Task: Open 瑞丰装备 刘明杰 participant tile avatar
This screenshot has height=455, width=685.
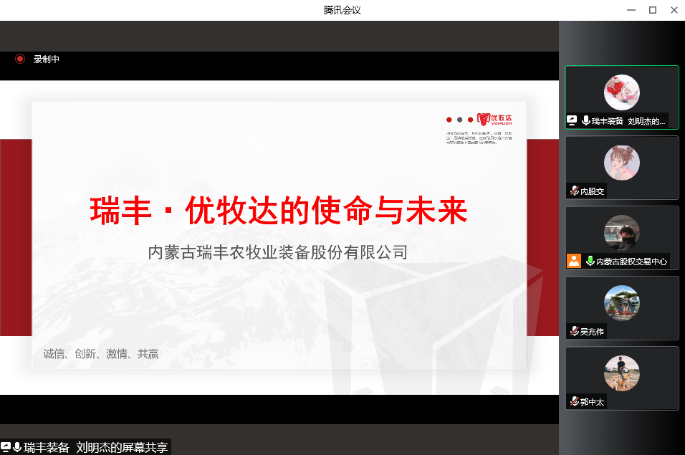Action: pyautogui.click(x=622, y=92)
